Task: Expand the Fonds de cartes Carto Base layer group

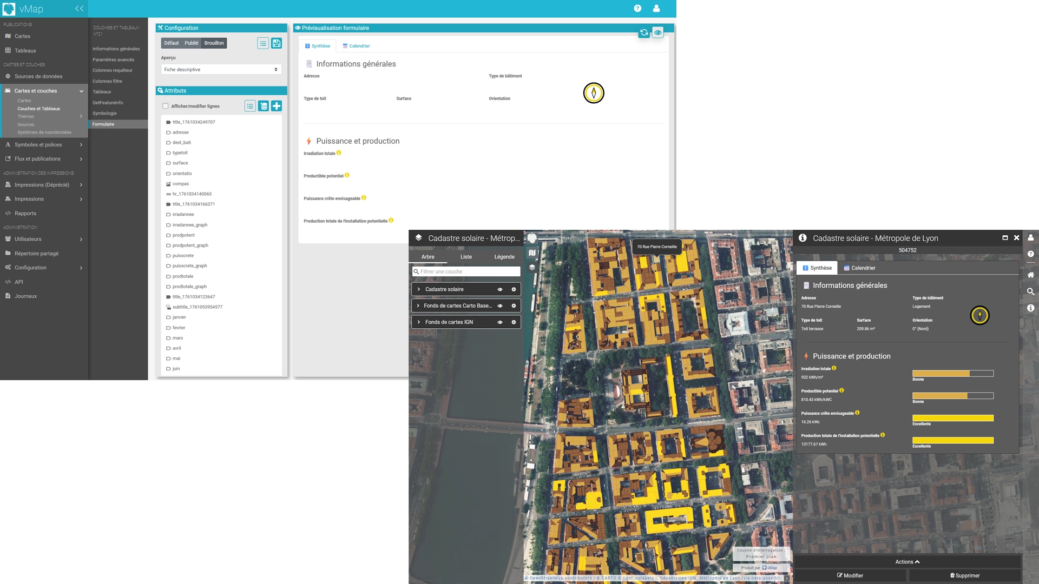Action: click(x=418, y=306)
